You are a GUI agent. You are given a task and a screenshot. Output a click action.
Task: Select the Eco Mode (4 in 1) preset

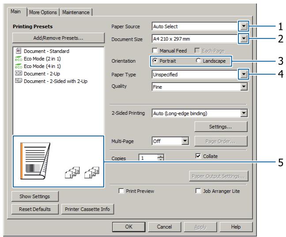42,66
